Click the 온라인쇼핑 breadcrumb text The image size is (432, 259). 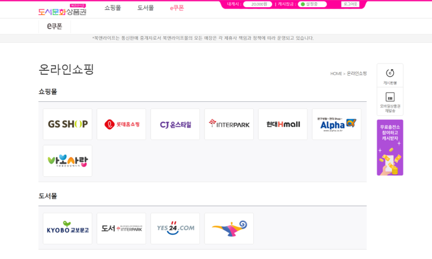pos(356,74)
